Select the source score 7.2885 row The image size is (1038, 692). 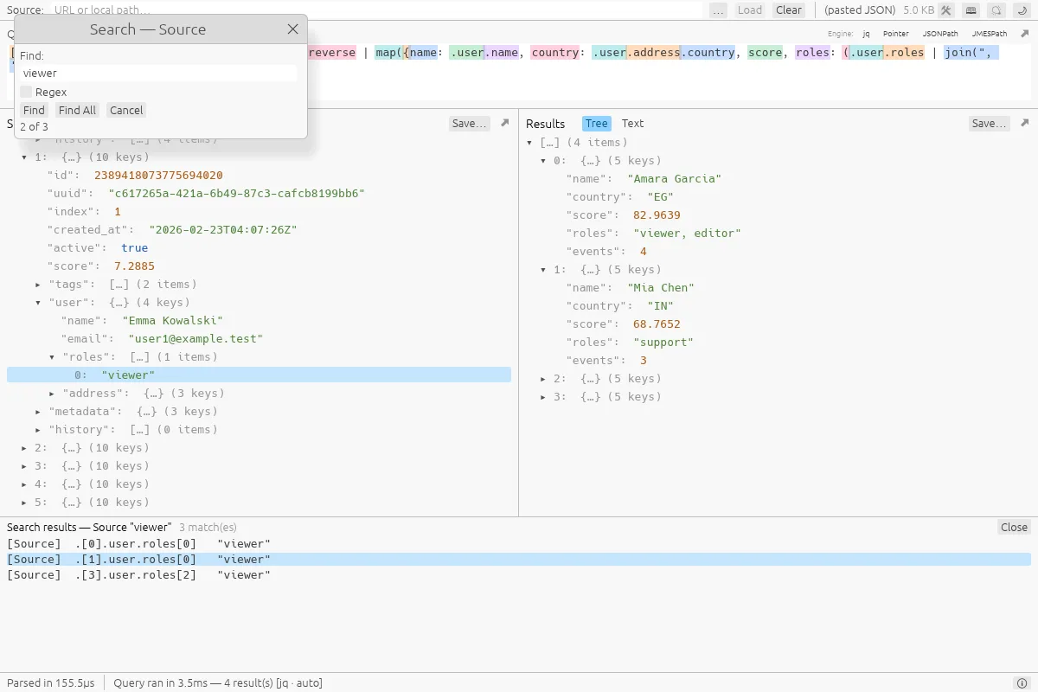point(259,266)
